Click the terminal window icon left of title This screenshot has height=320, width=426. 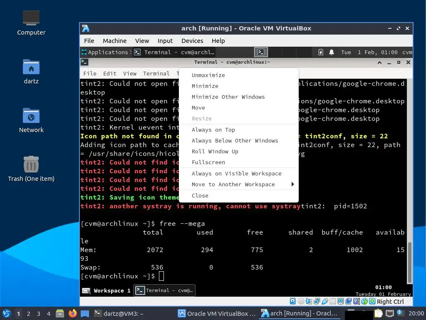click(x=84, y=62)
